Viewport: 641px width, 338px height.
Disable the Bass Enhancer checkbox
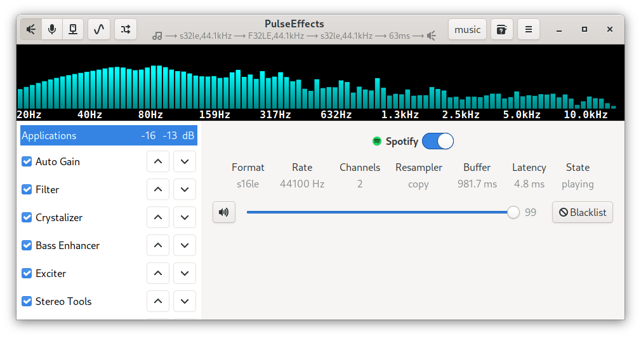click(x=27, y=245)
